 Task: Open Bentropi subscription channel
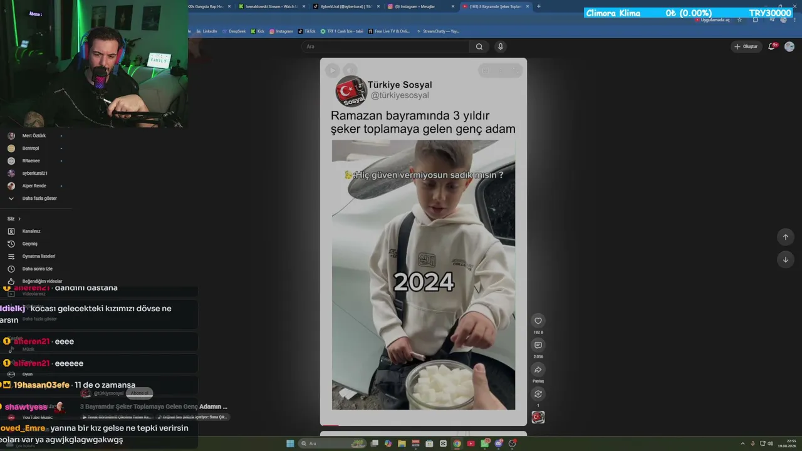pos(31,148)
